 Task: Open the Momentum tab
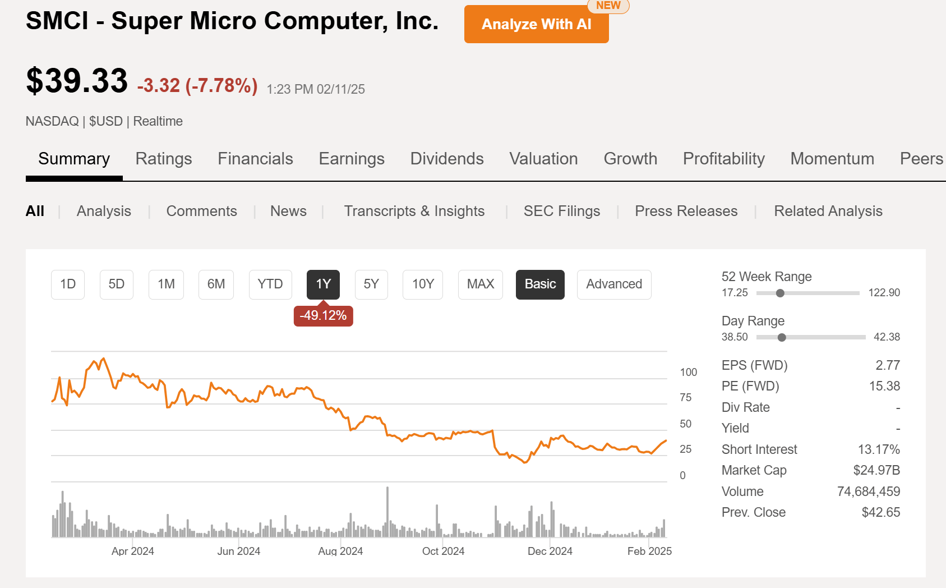point(832,159)
